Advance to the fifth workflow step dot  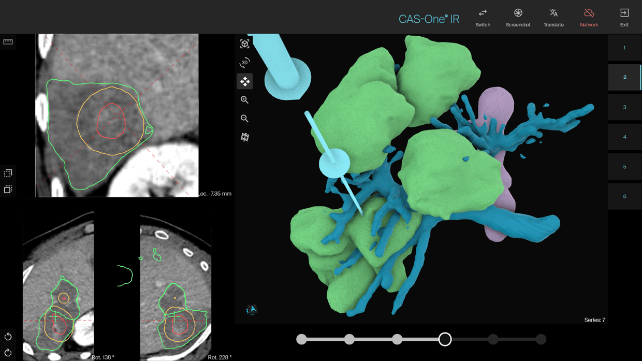click(x=493, y=339)
